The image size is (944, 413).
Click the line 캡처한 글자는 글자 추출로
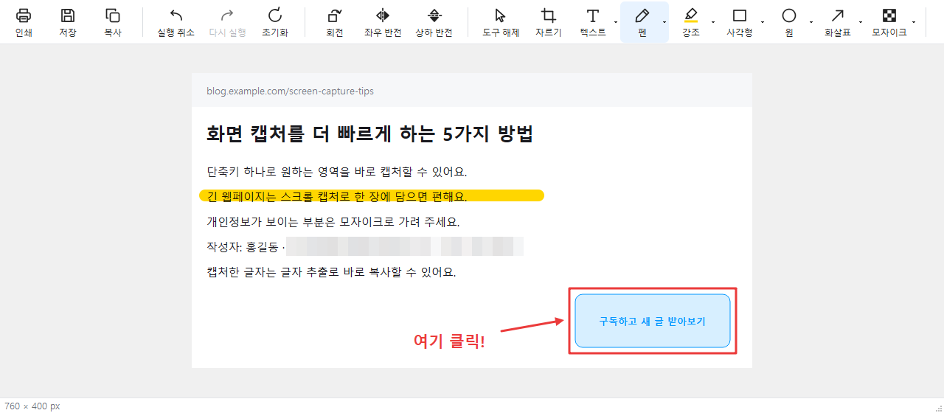pos(332,272)
